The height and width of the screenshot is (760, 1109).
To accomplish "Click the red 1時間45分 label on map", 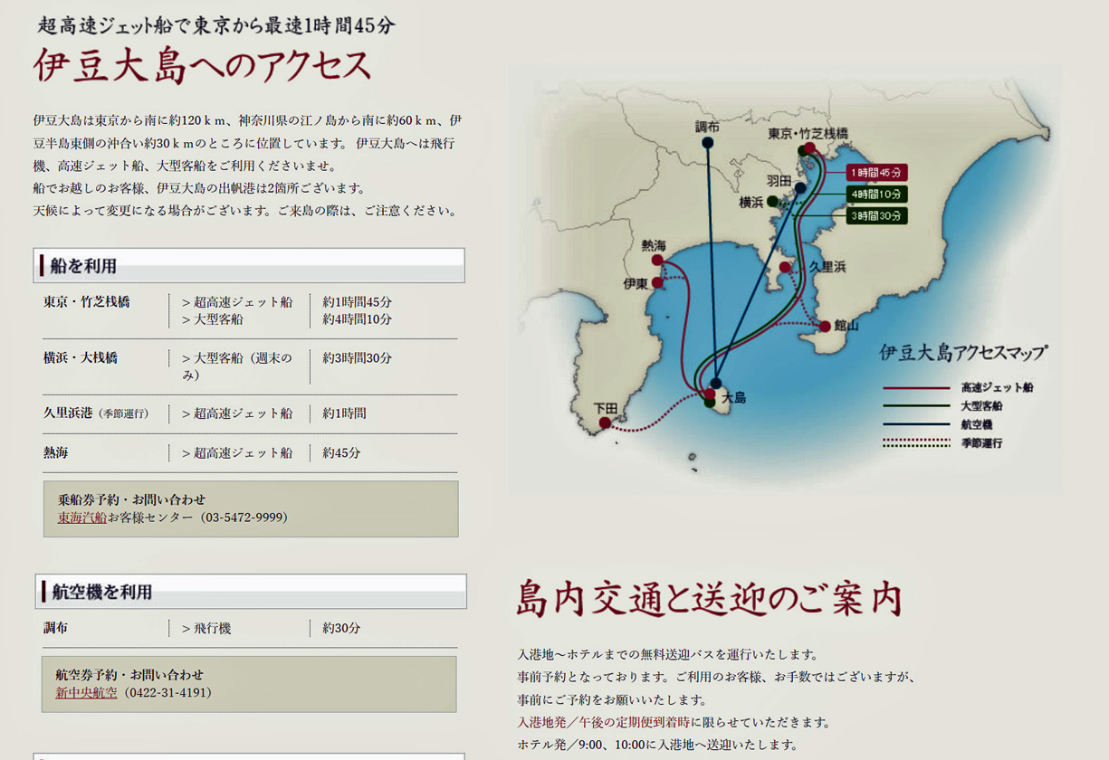I will pos(875,173).
